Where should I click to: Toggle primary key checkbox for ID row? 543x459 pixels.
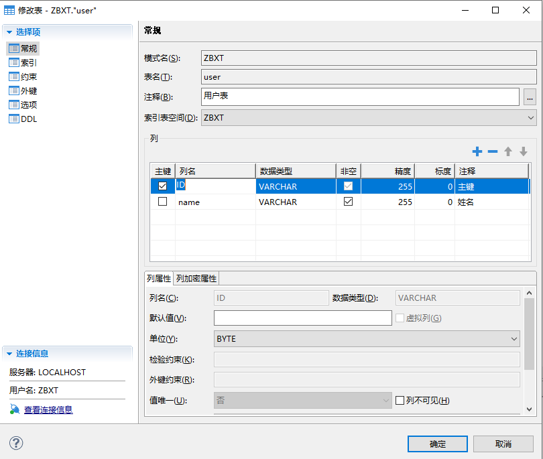pyautogui.click(x=162, y=186)
